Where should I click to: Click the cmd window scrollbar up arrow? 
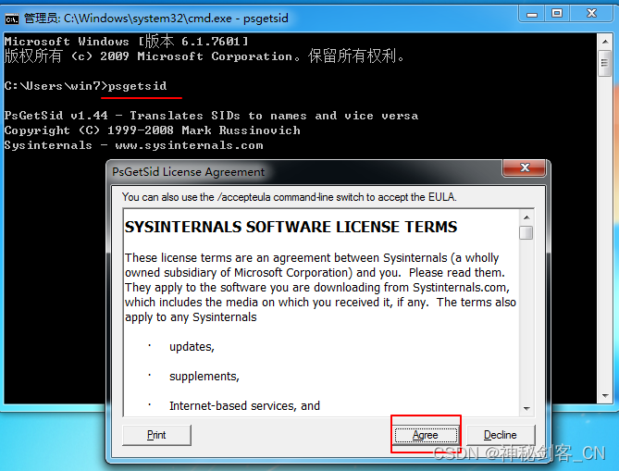click(x=605, y=42)
